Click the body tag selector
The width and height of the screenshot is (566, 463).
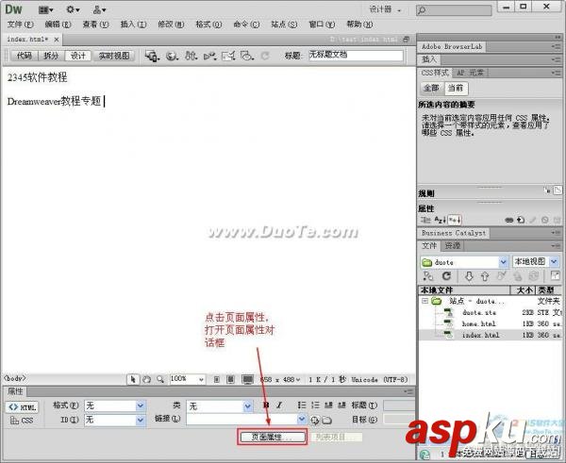tap(15, 378)
